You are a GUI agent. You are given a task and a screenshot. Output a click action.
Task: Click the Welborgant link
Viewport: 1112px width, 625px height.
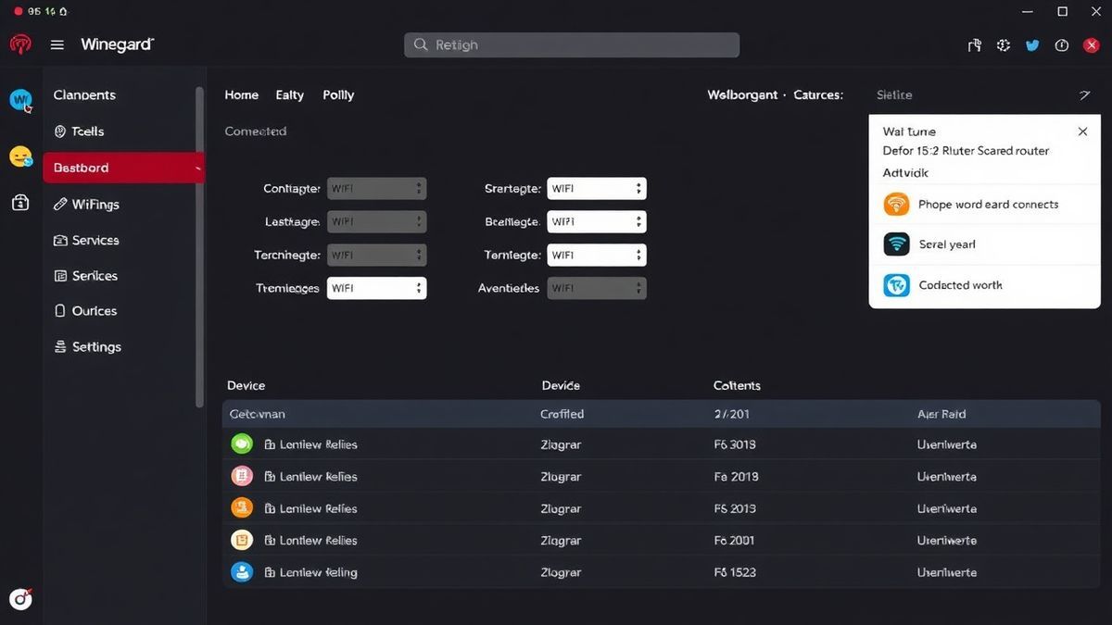pos(742,94)
